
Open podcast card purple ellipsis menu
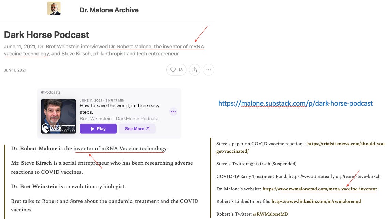click(x=173, y=112)
